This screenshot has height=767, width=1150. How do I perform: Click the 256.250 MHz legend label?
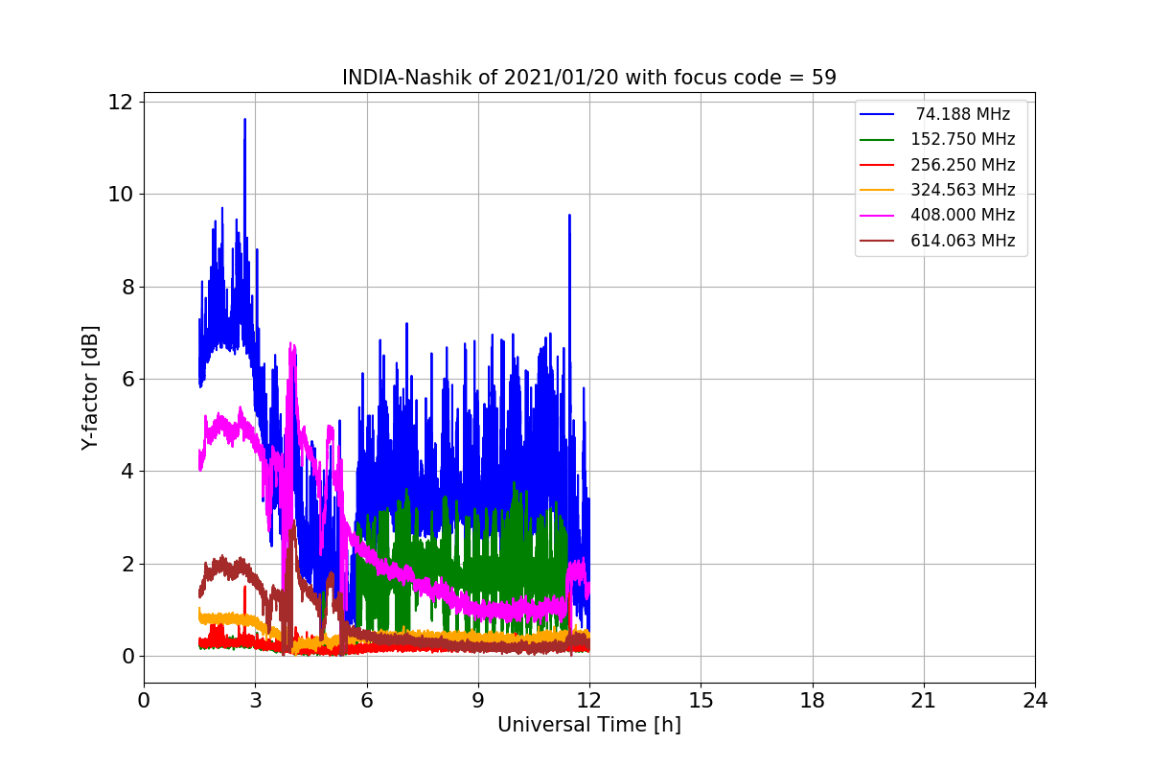963,165
